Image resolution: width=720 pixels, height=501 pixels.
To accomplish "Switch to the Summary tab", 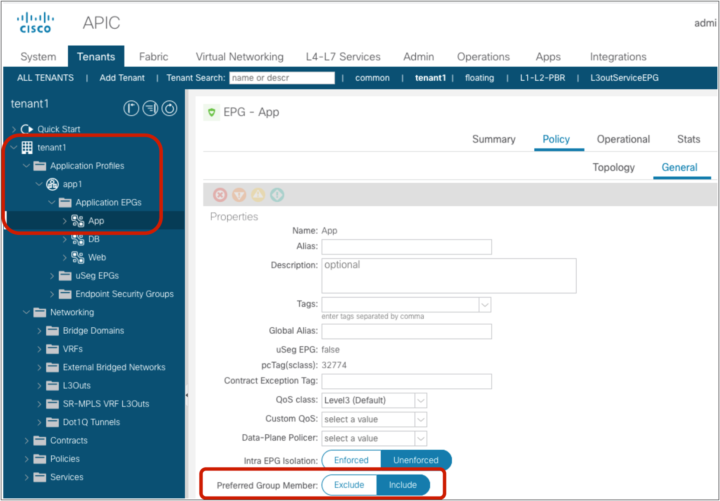I will coord(494,139).
